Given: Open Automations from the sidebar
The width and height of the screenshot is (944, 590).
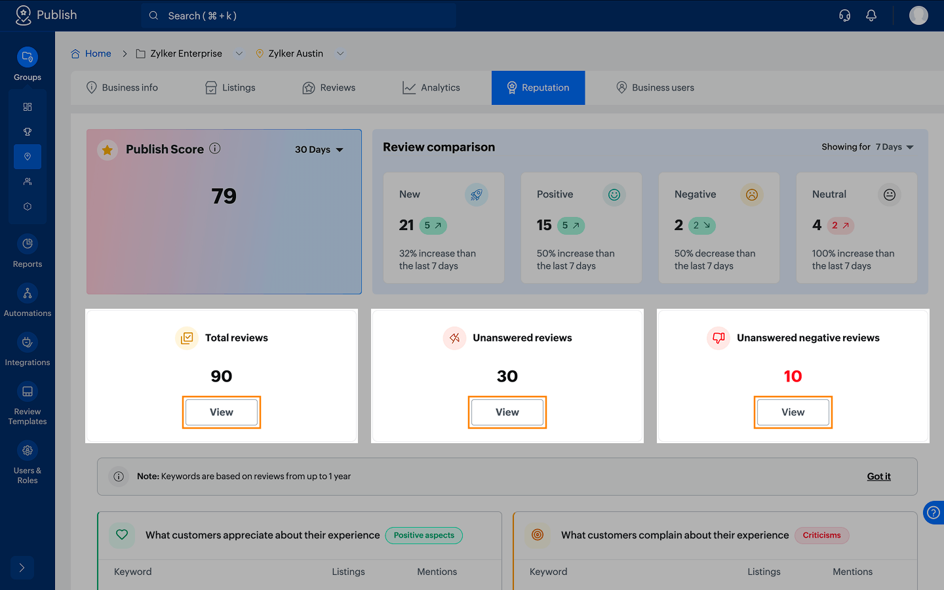Looking at the screenshot, I should click(x=28, y=300).
